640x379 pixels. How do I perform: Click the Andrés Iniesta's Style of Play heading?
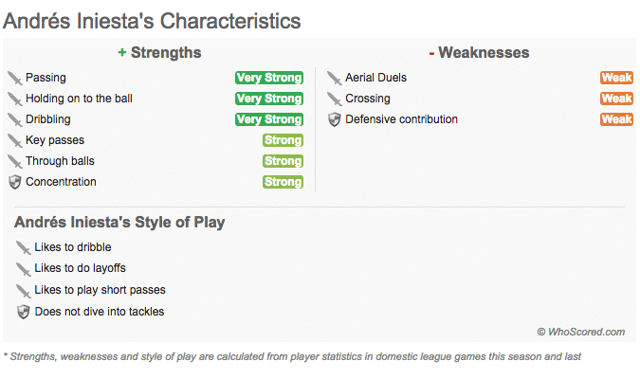(119, 223)
